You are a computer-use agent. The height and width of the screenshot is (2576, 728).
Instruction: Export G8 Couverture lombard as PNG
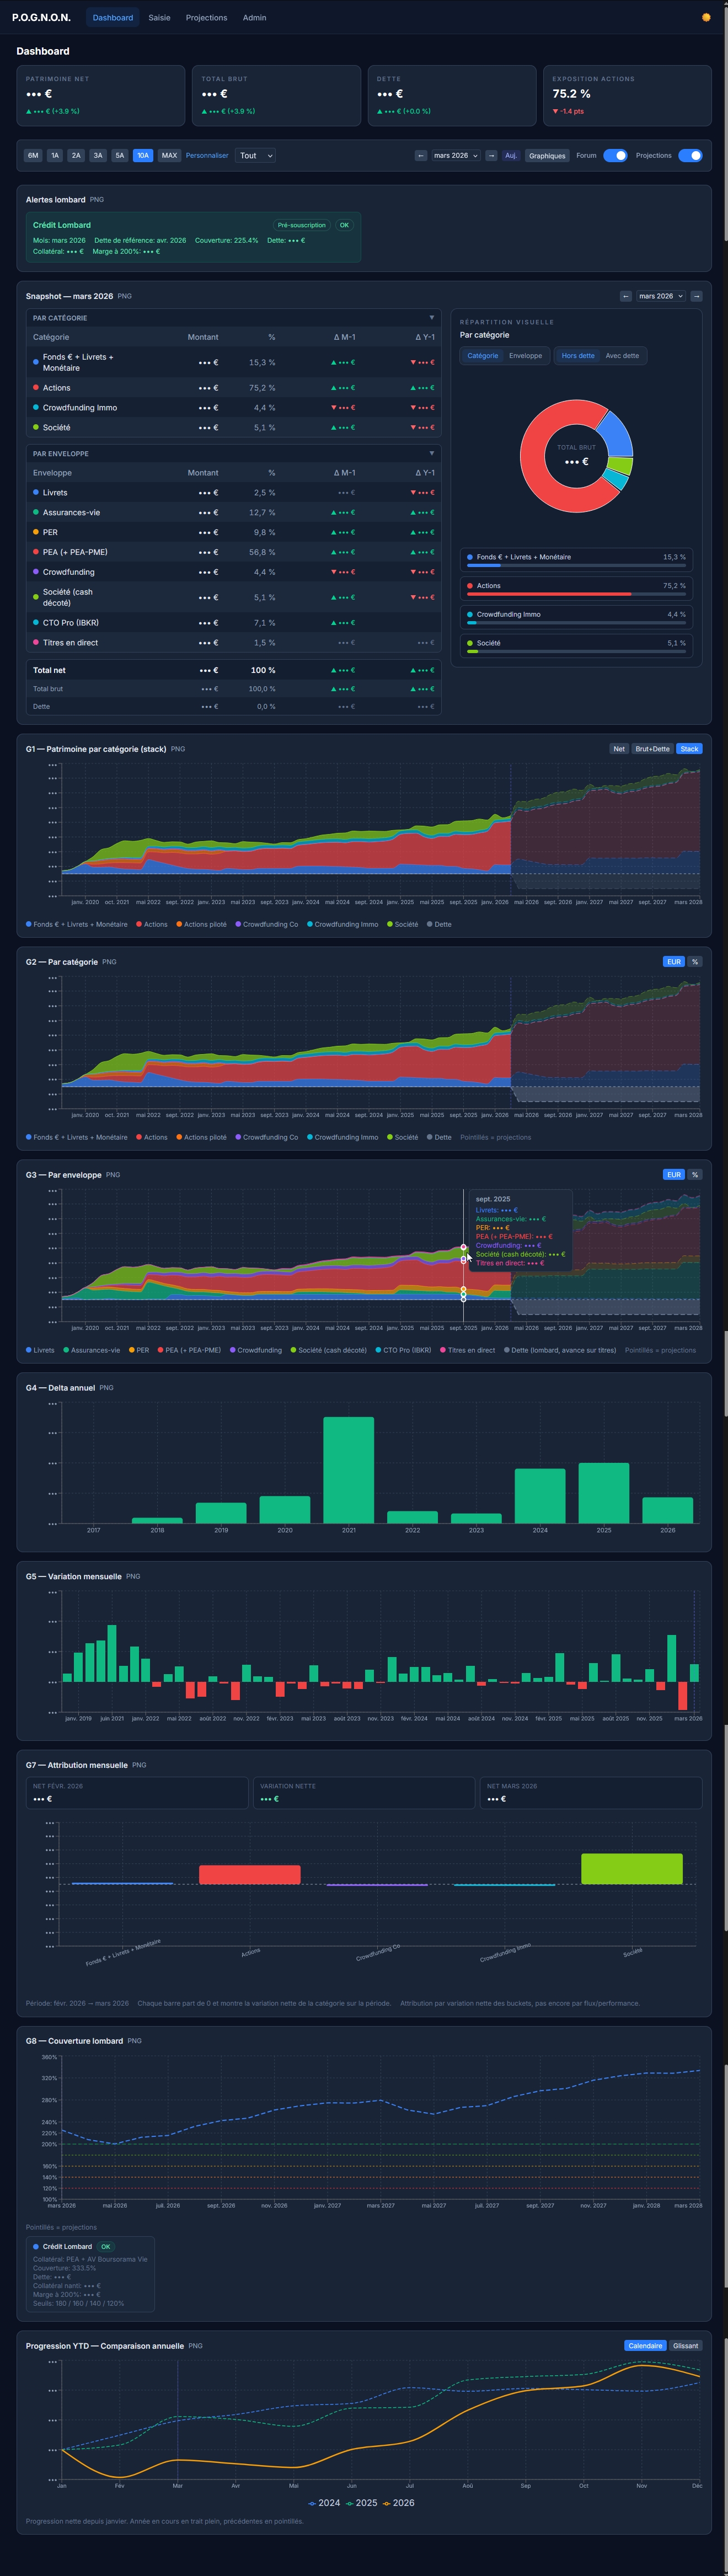[134, 2041]
